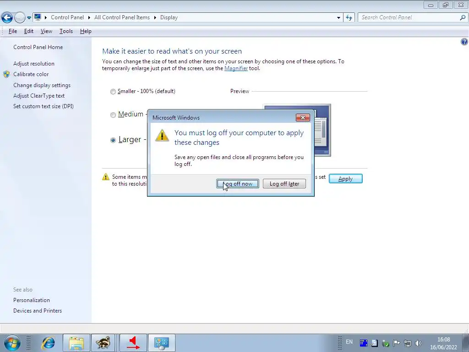
Task: Open Action Center flag icon
Action: pos(396,343)
